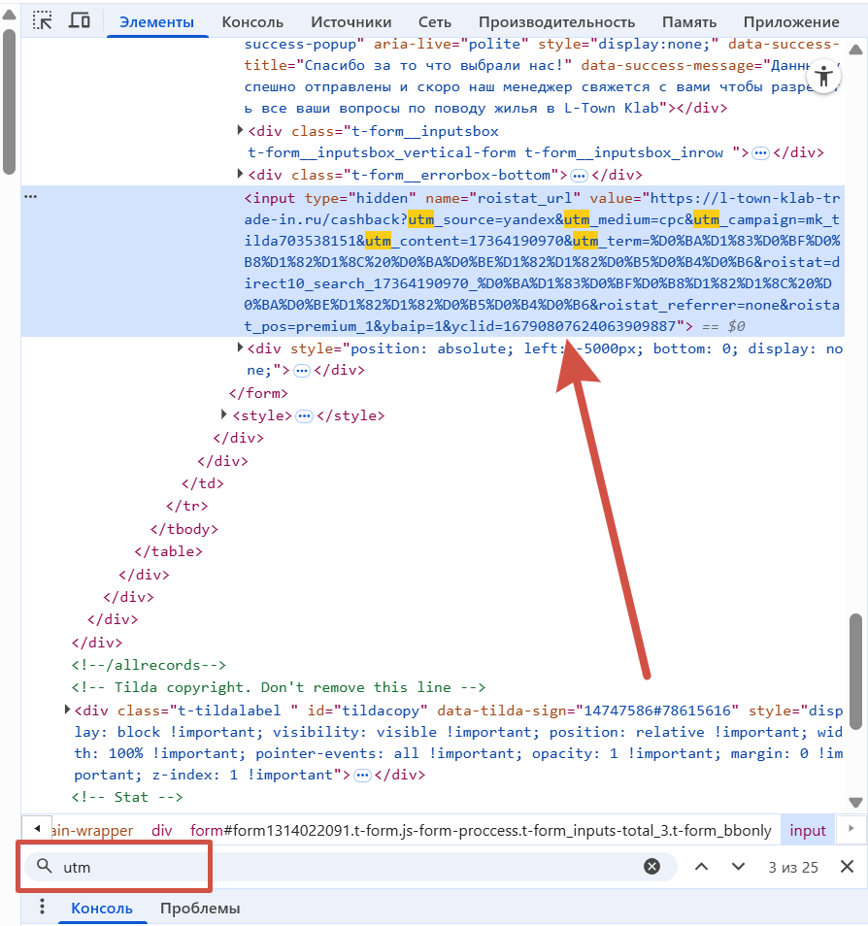Switch to the Сеть tab
The width and height of the screenshot is (868, 926).
coord(434,22)
